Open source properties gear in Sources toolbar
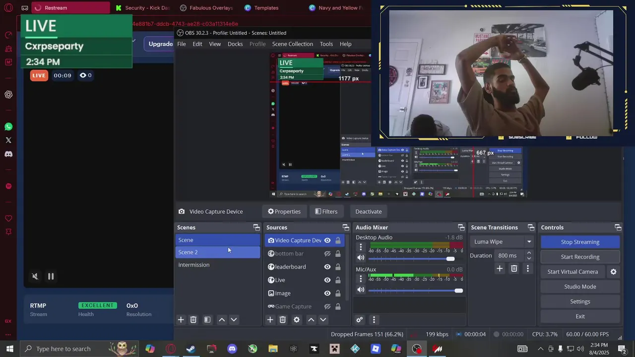This screenshot has height=357, width=635. click(x=297, y=320)
